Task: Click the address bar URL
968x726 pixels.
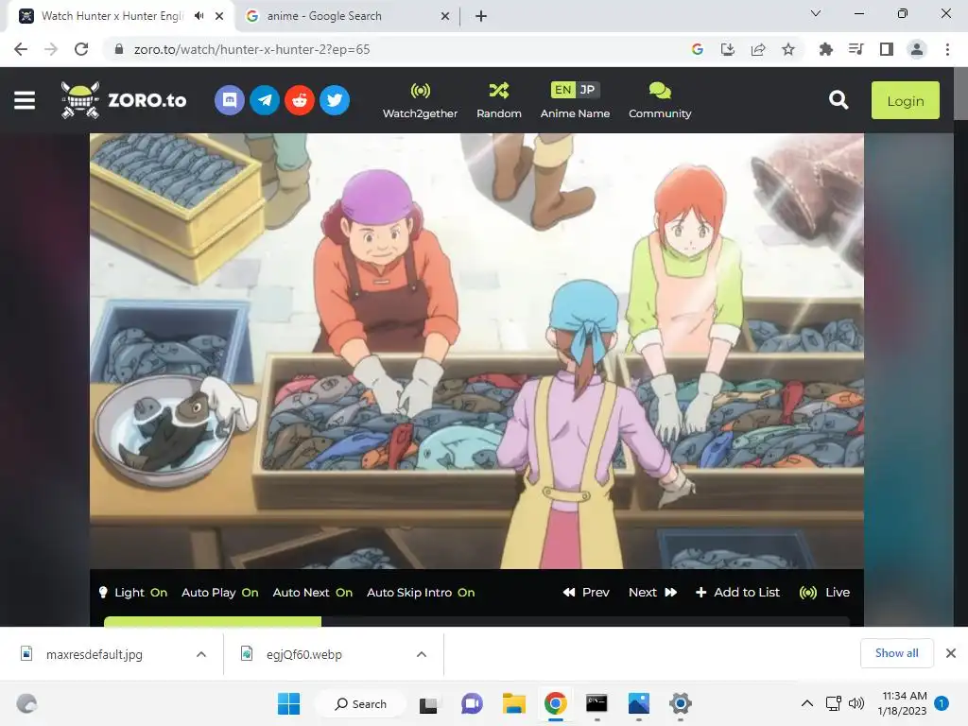Action: click(251, 49)
